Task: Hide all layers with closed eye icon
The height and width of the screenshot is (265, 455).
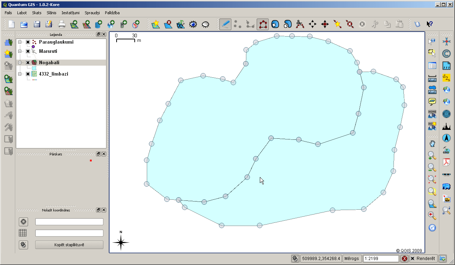Action: tap(205, 24)
